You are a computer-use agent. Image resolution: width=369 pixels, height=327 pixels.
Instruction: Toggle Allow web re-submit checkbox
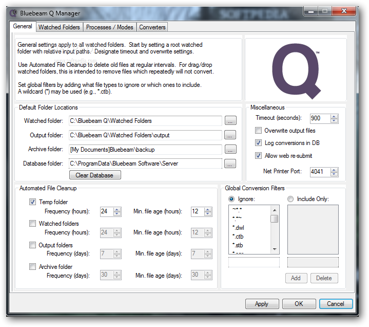click(x=258, y=156)
